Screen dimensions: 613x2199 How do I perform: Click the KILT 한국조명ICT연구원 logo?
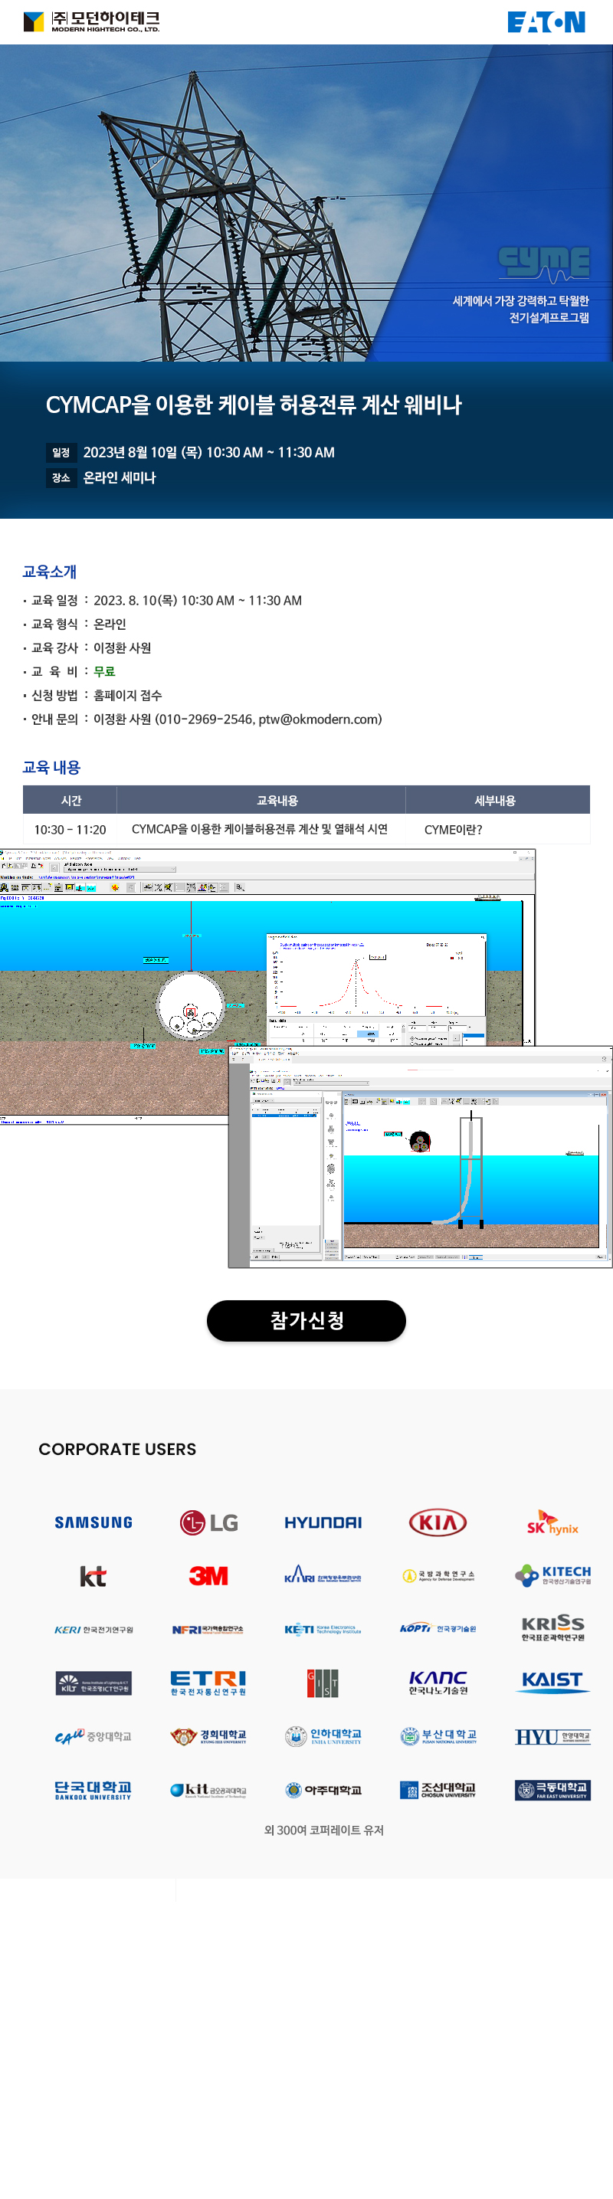point(93,1683)
